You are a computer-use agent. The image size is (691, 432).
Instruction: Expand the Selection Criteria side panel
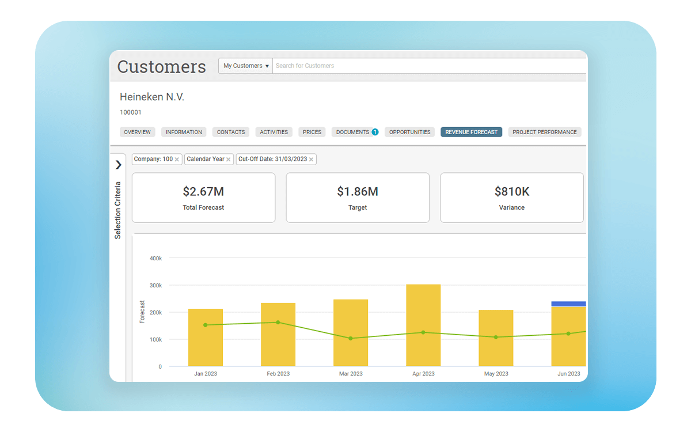pyautogui.click(x=118, y=165)
